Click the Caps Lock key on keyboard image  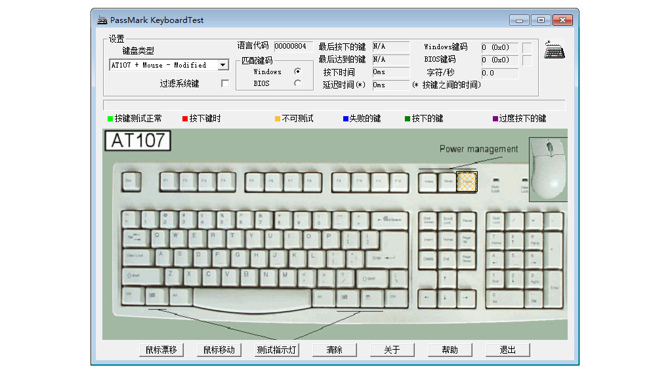click(x=138, y=257)
